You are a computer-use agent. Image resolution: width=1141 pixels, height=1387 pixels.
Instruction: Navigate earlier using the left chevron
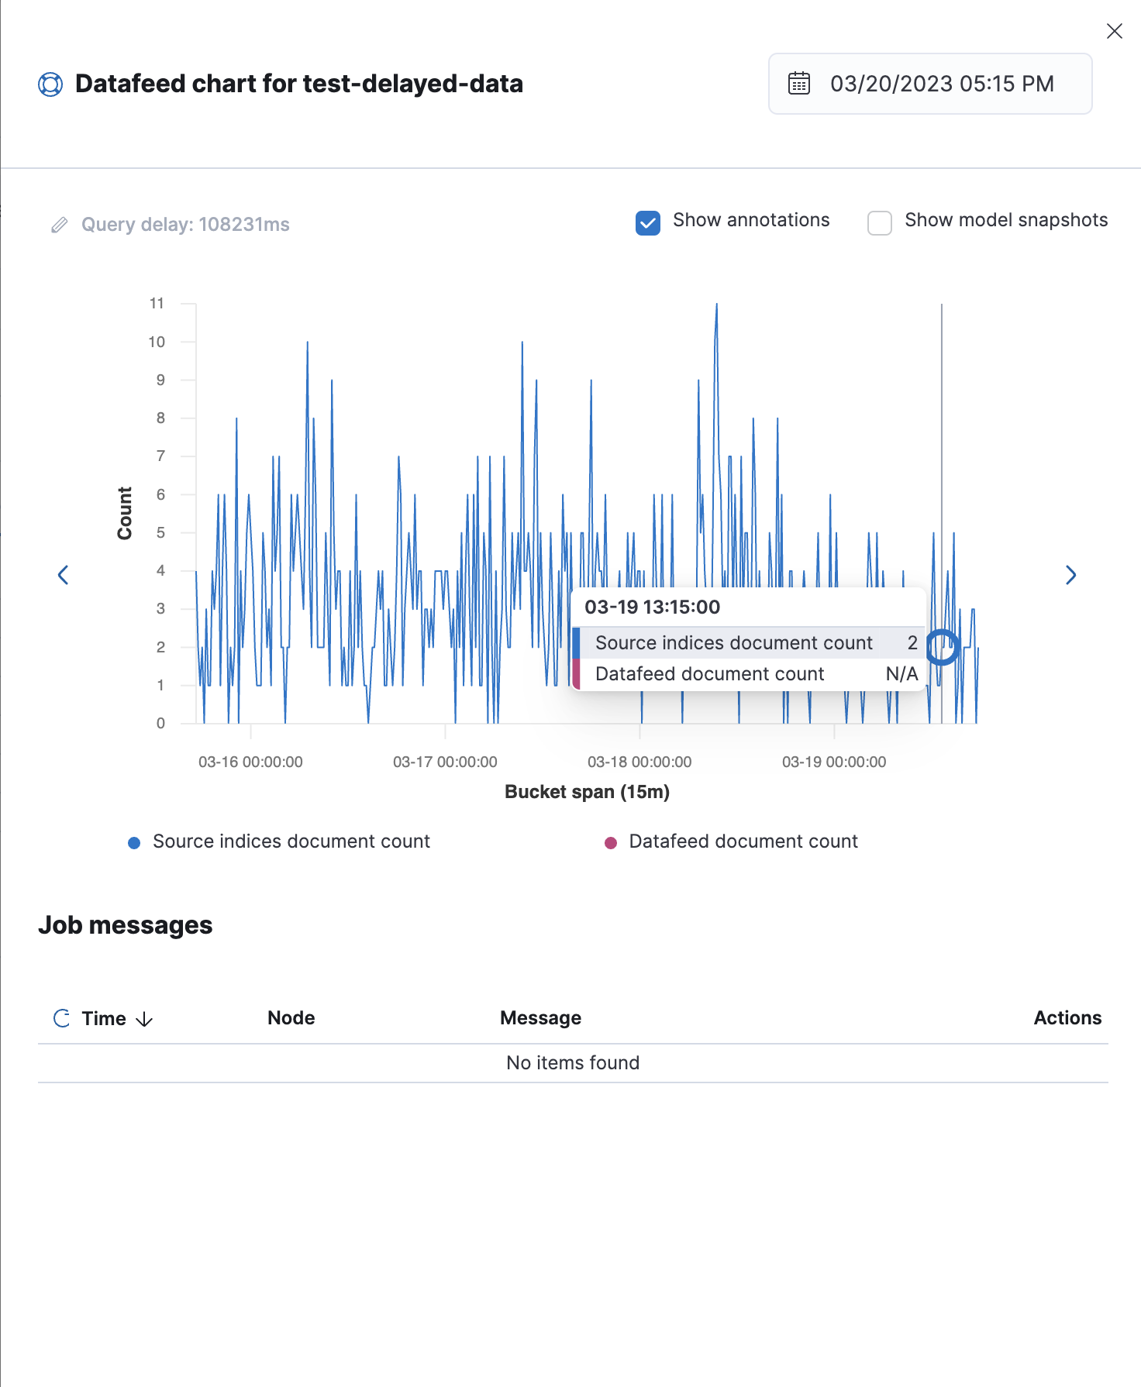point(64,575)
